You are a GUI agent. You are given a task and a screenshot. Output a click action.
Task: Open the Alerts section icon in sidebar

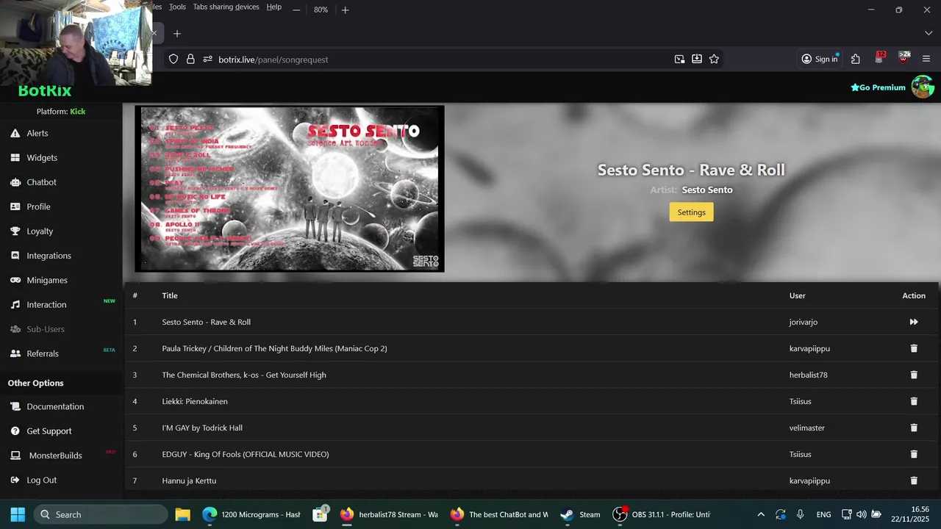point(15,133)
